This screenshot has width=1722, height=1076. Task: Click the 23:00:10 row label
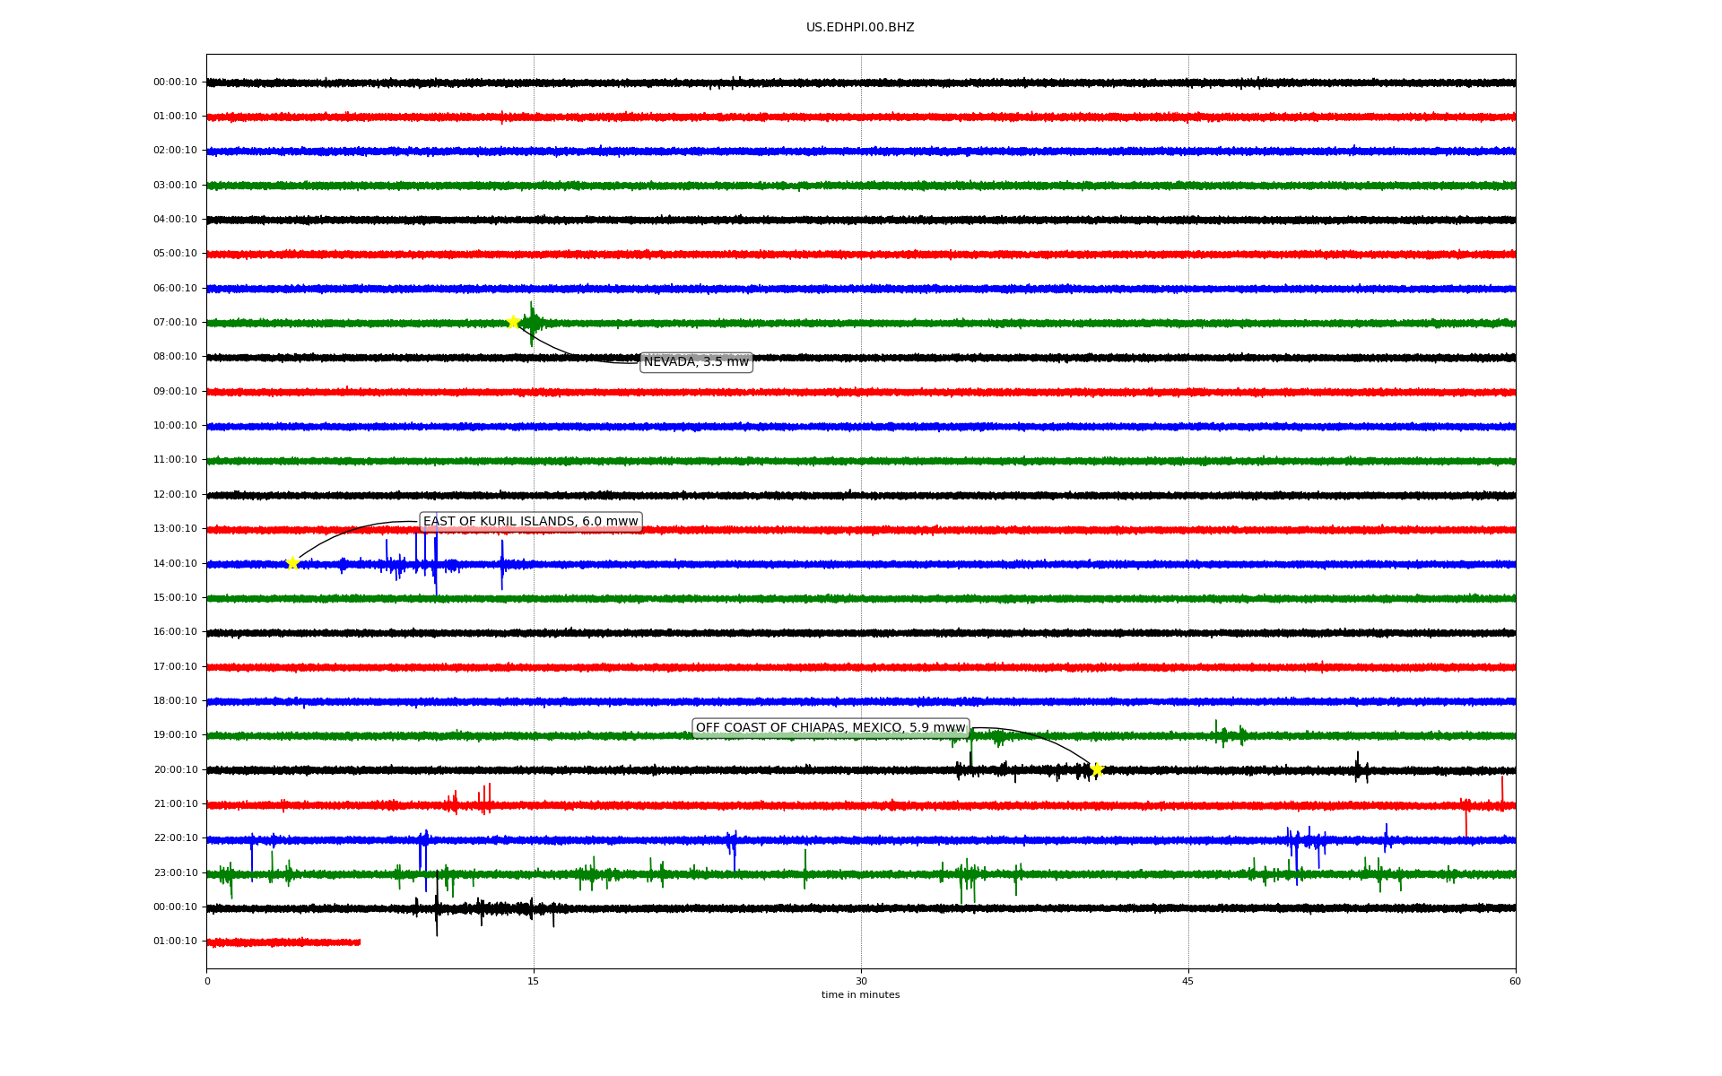(x=175, y=873)
